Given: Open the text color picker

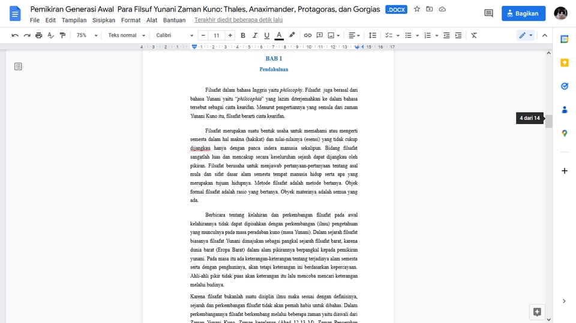Looking at the screenshot, I should (279, 35).
